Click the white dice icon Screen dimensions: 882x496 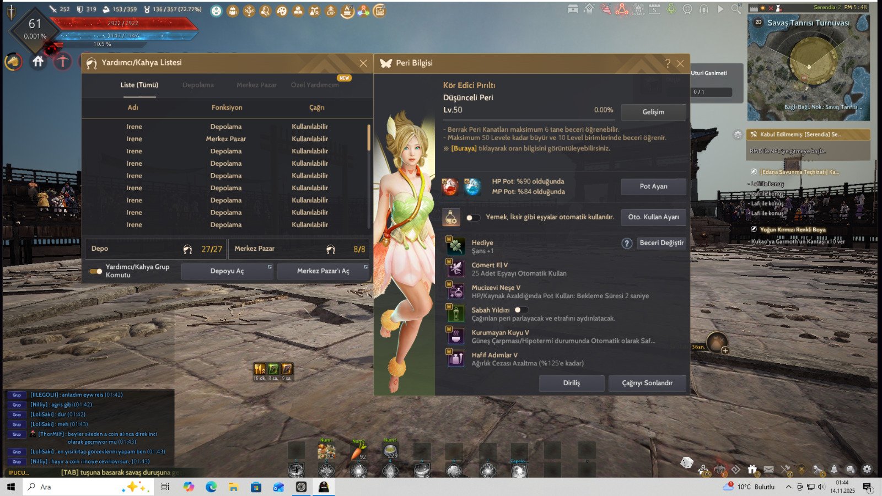point(686,463)
